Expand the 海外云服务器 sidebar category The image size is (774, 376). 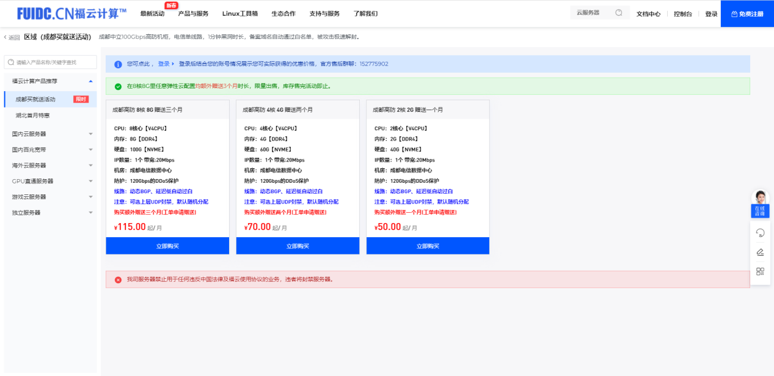(x=90, y=166)
